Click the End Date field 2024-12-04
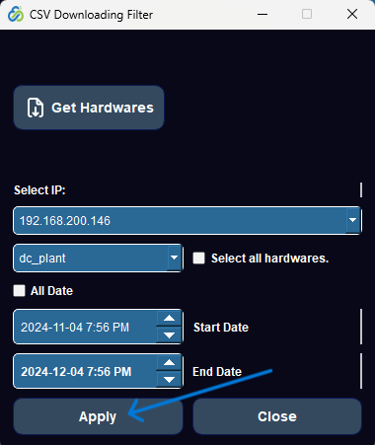This screenshot has width=375, height=445. click(x=85, y=371)
